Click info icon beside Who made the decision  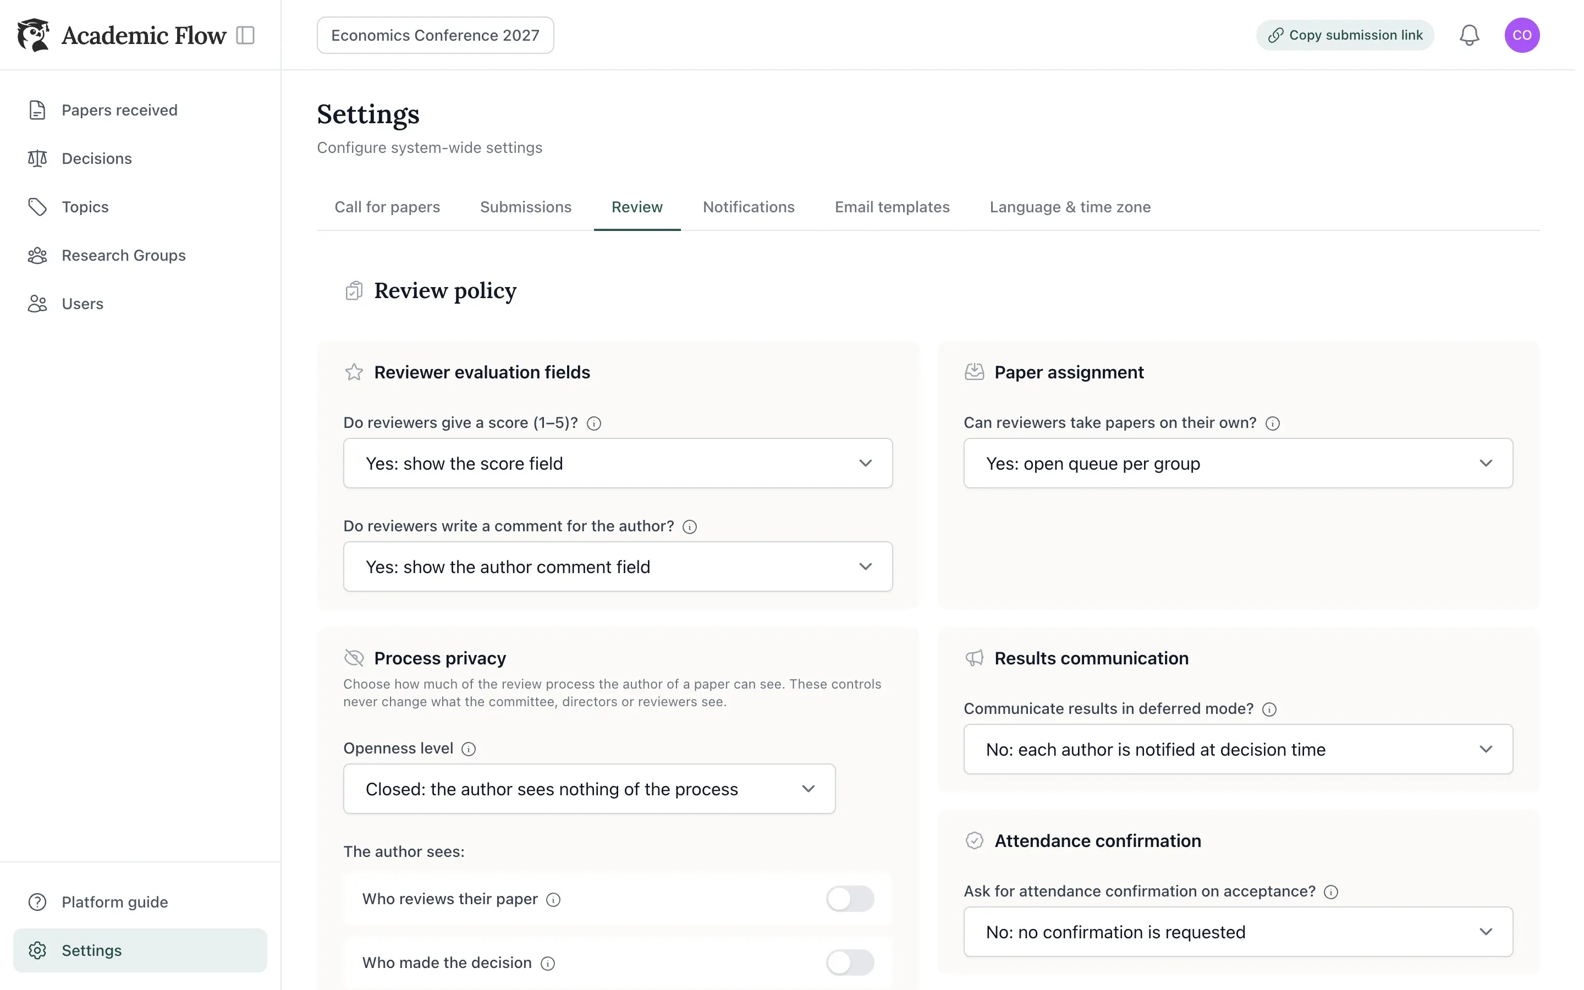[x=548, y=963]
